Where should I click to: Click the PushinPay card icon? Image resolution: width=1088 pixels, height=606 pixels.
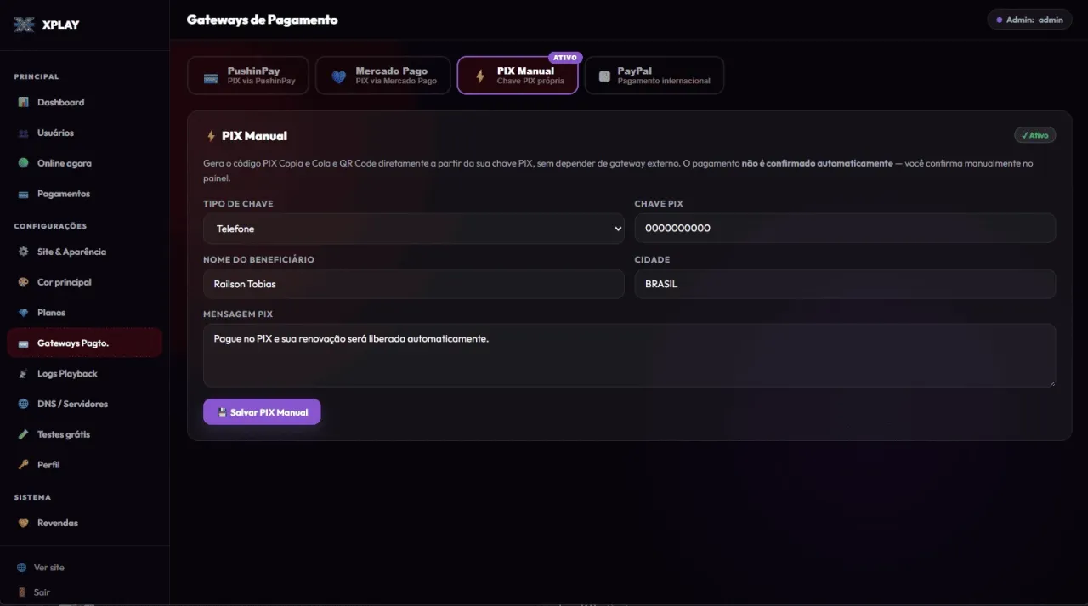(211, 77)
